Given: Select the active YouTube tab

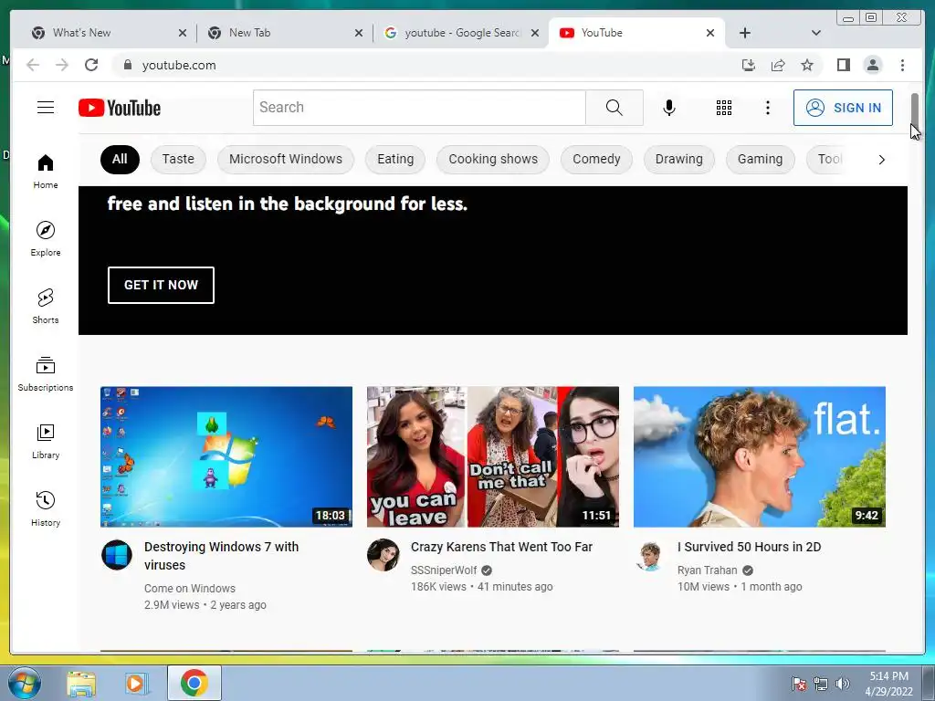Looking at the screenshot, I should [632, 33].
